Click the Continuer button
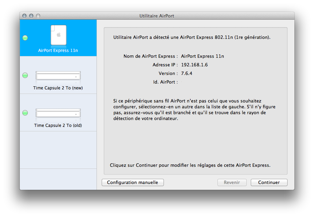Image resolution: width=314 pixels, height=217 pixels. click(269, 182)
